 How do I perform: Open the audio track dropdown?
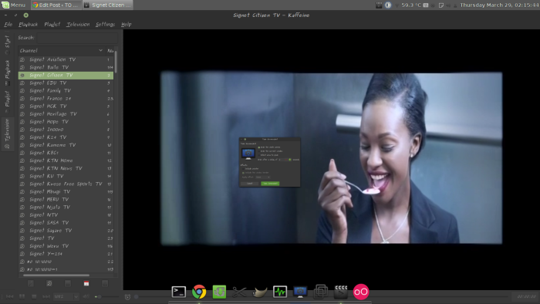(x=66, y=296)
